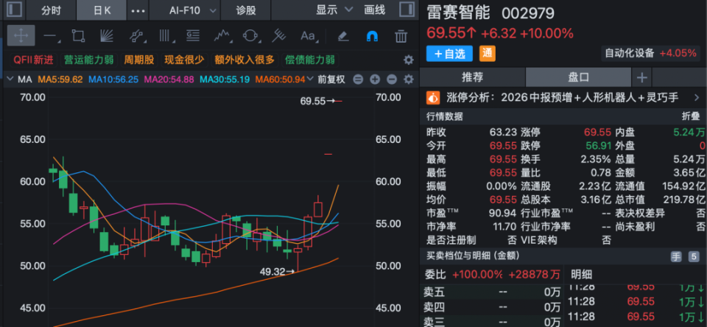Switch to the 推荐 tab
This screenshot has height=327, width=707.
[x=473, y=77]
